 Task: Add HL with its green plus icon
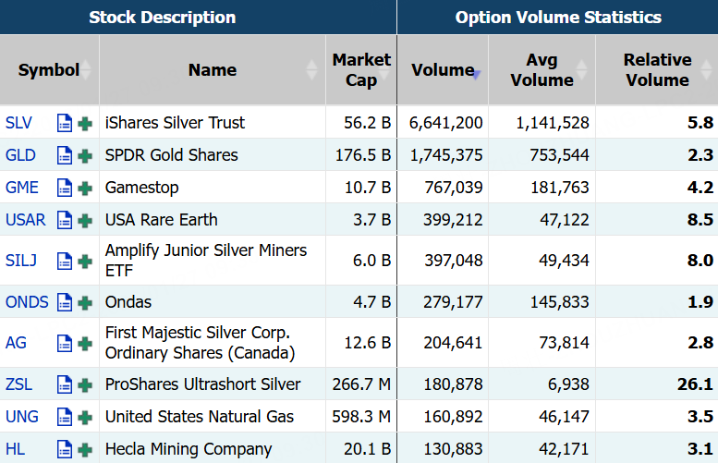85,450
